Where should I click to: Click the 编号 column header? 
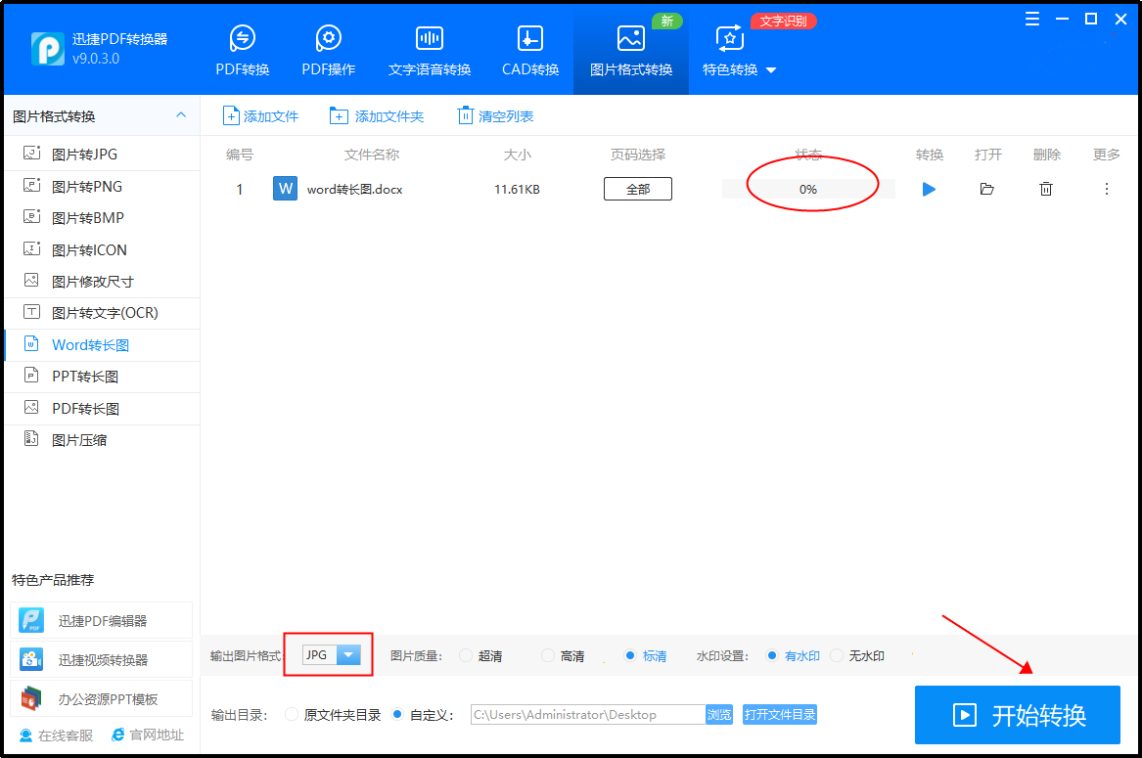240,155
